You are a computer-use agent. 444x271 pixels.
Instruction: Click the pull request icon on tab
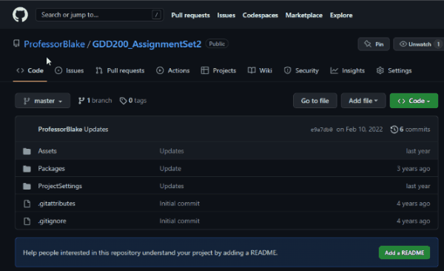click(99, 70)
